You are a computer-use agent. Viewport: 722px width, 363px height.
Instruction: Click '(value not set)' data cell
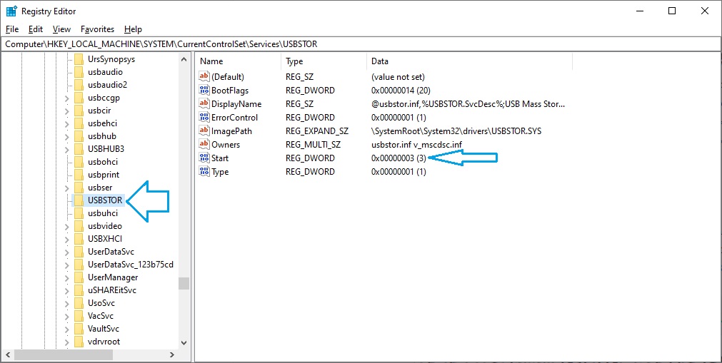398,77
